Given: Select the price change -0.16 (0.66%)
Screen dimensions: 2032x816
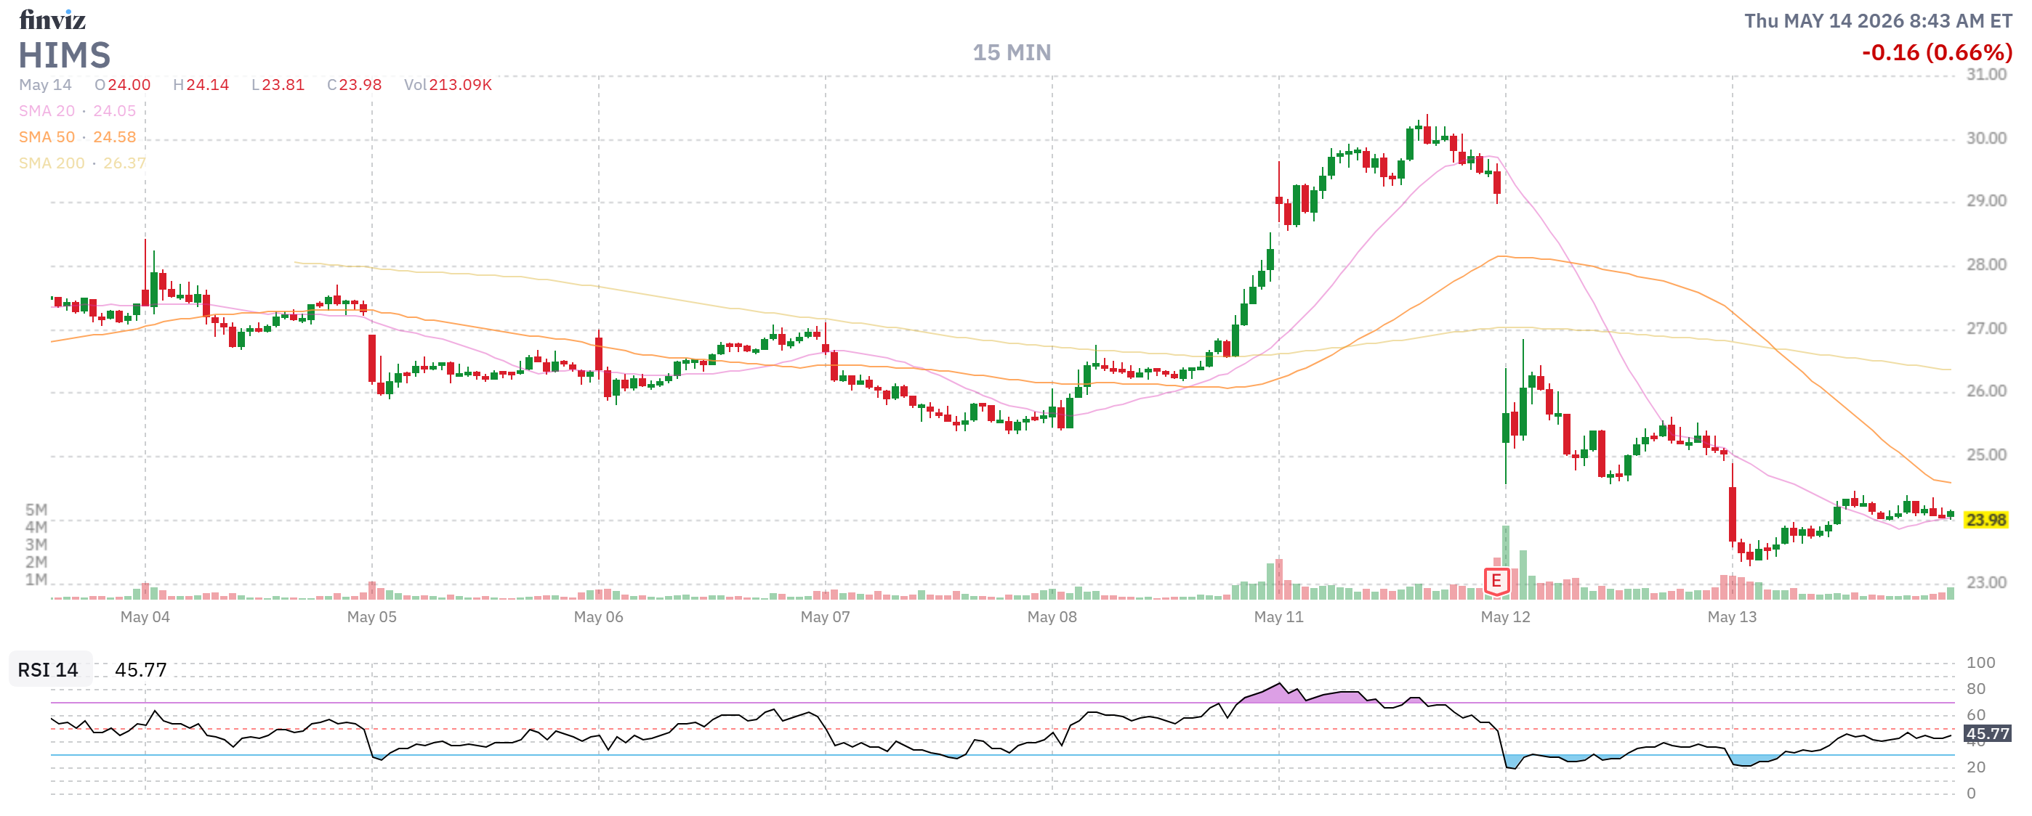Looking at the screenshot, I should pyautogui.click(x=1937, y=53).
